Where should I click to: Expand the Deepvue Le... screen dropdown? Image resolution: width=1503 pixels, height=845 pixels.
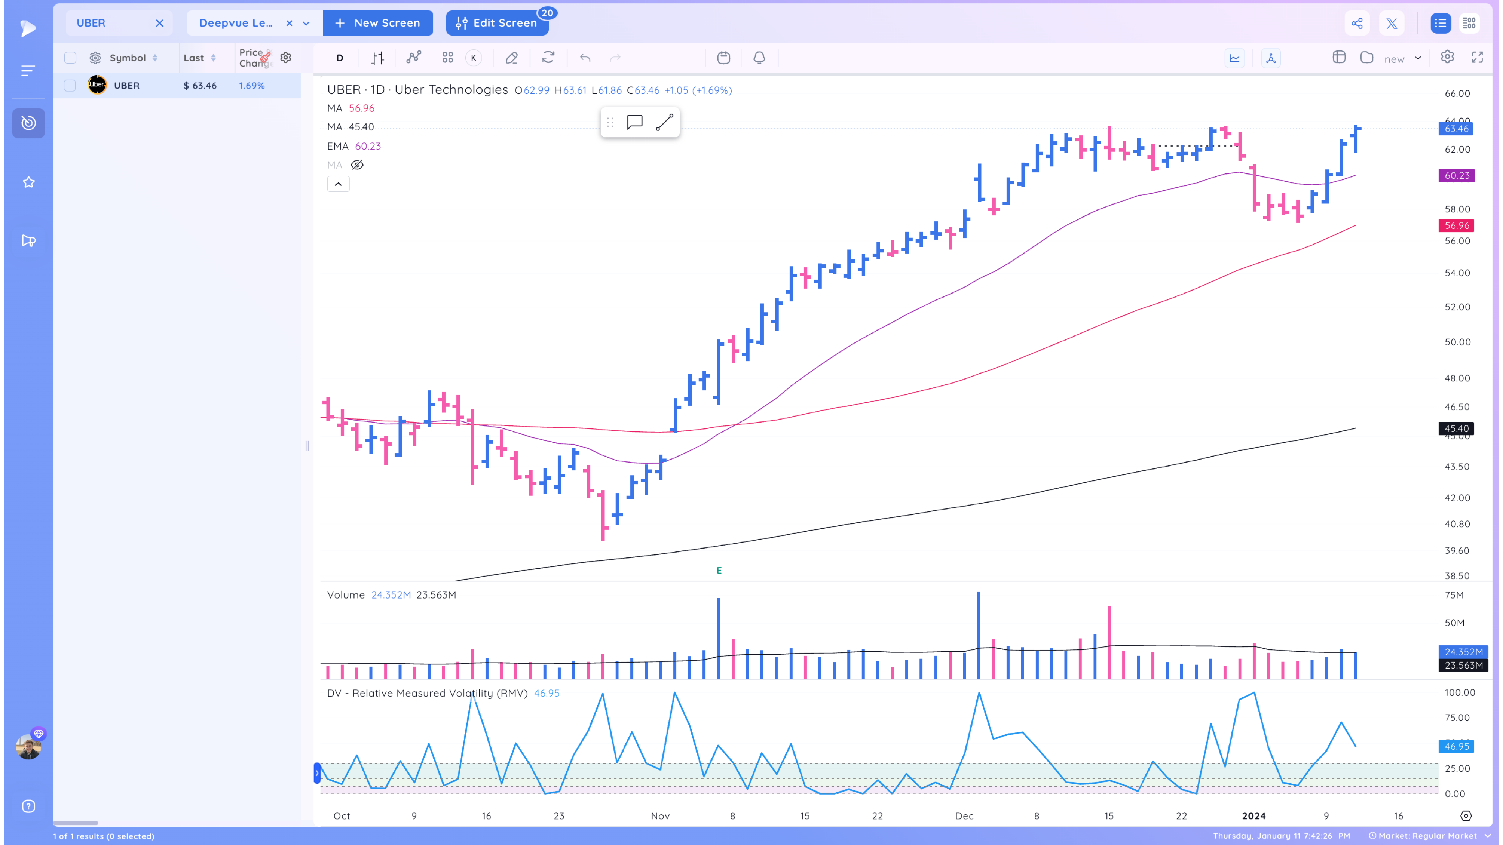pyautogui.click(x=306, y=23)
